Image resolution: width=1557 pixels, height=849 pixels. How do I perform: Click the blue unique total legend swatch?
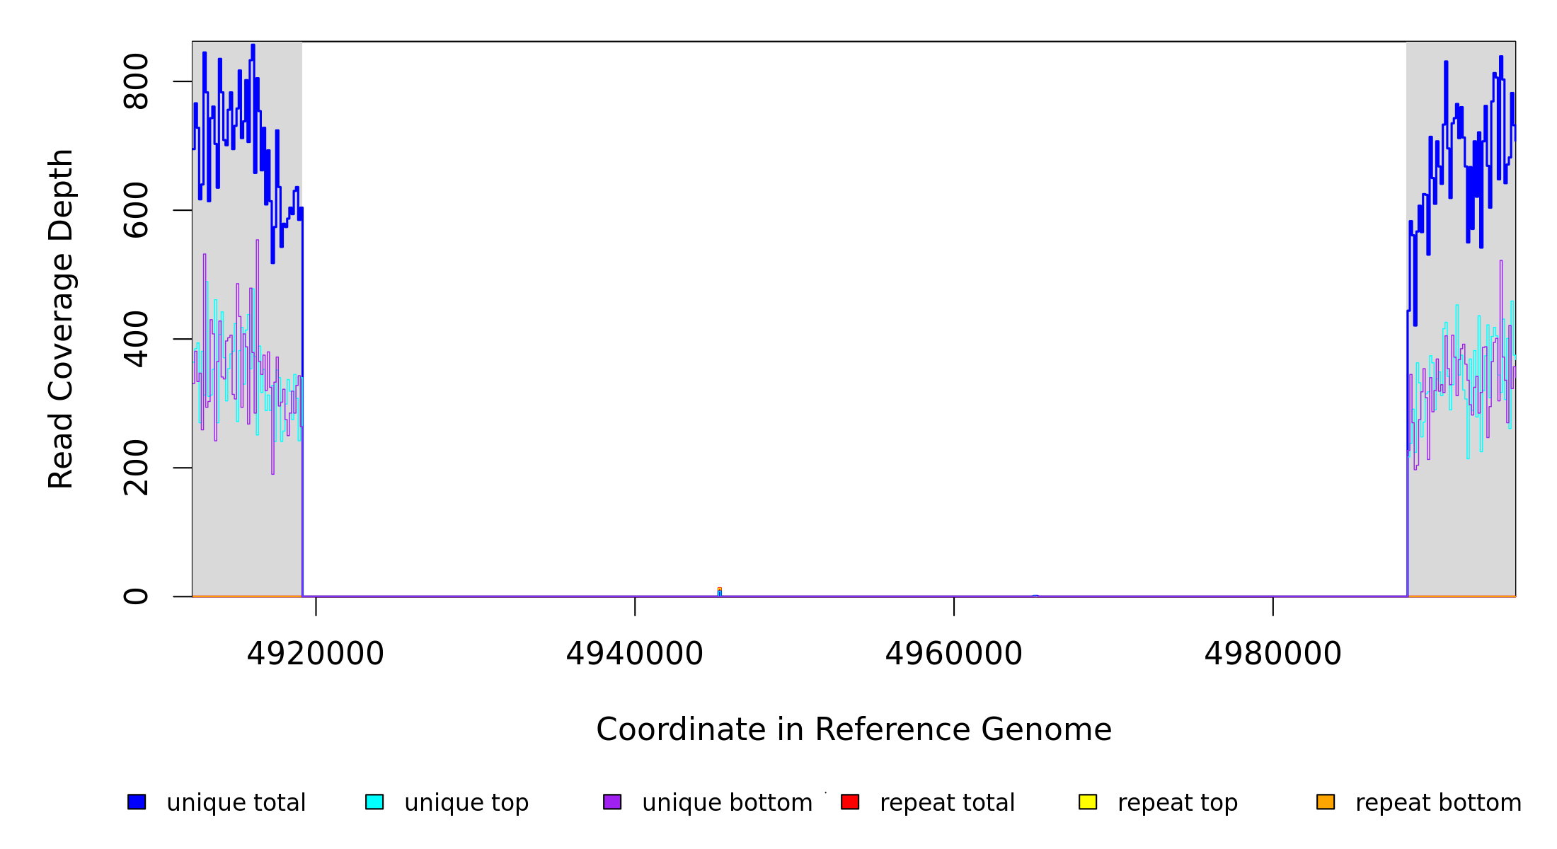(137, 802)
